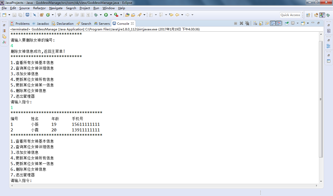Open the New file dropdown arrow
Viewport: 333px width, 196px height.
click(9, 15)
